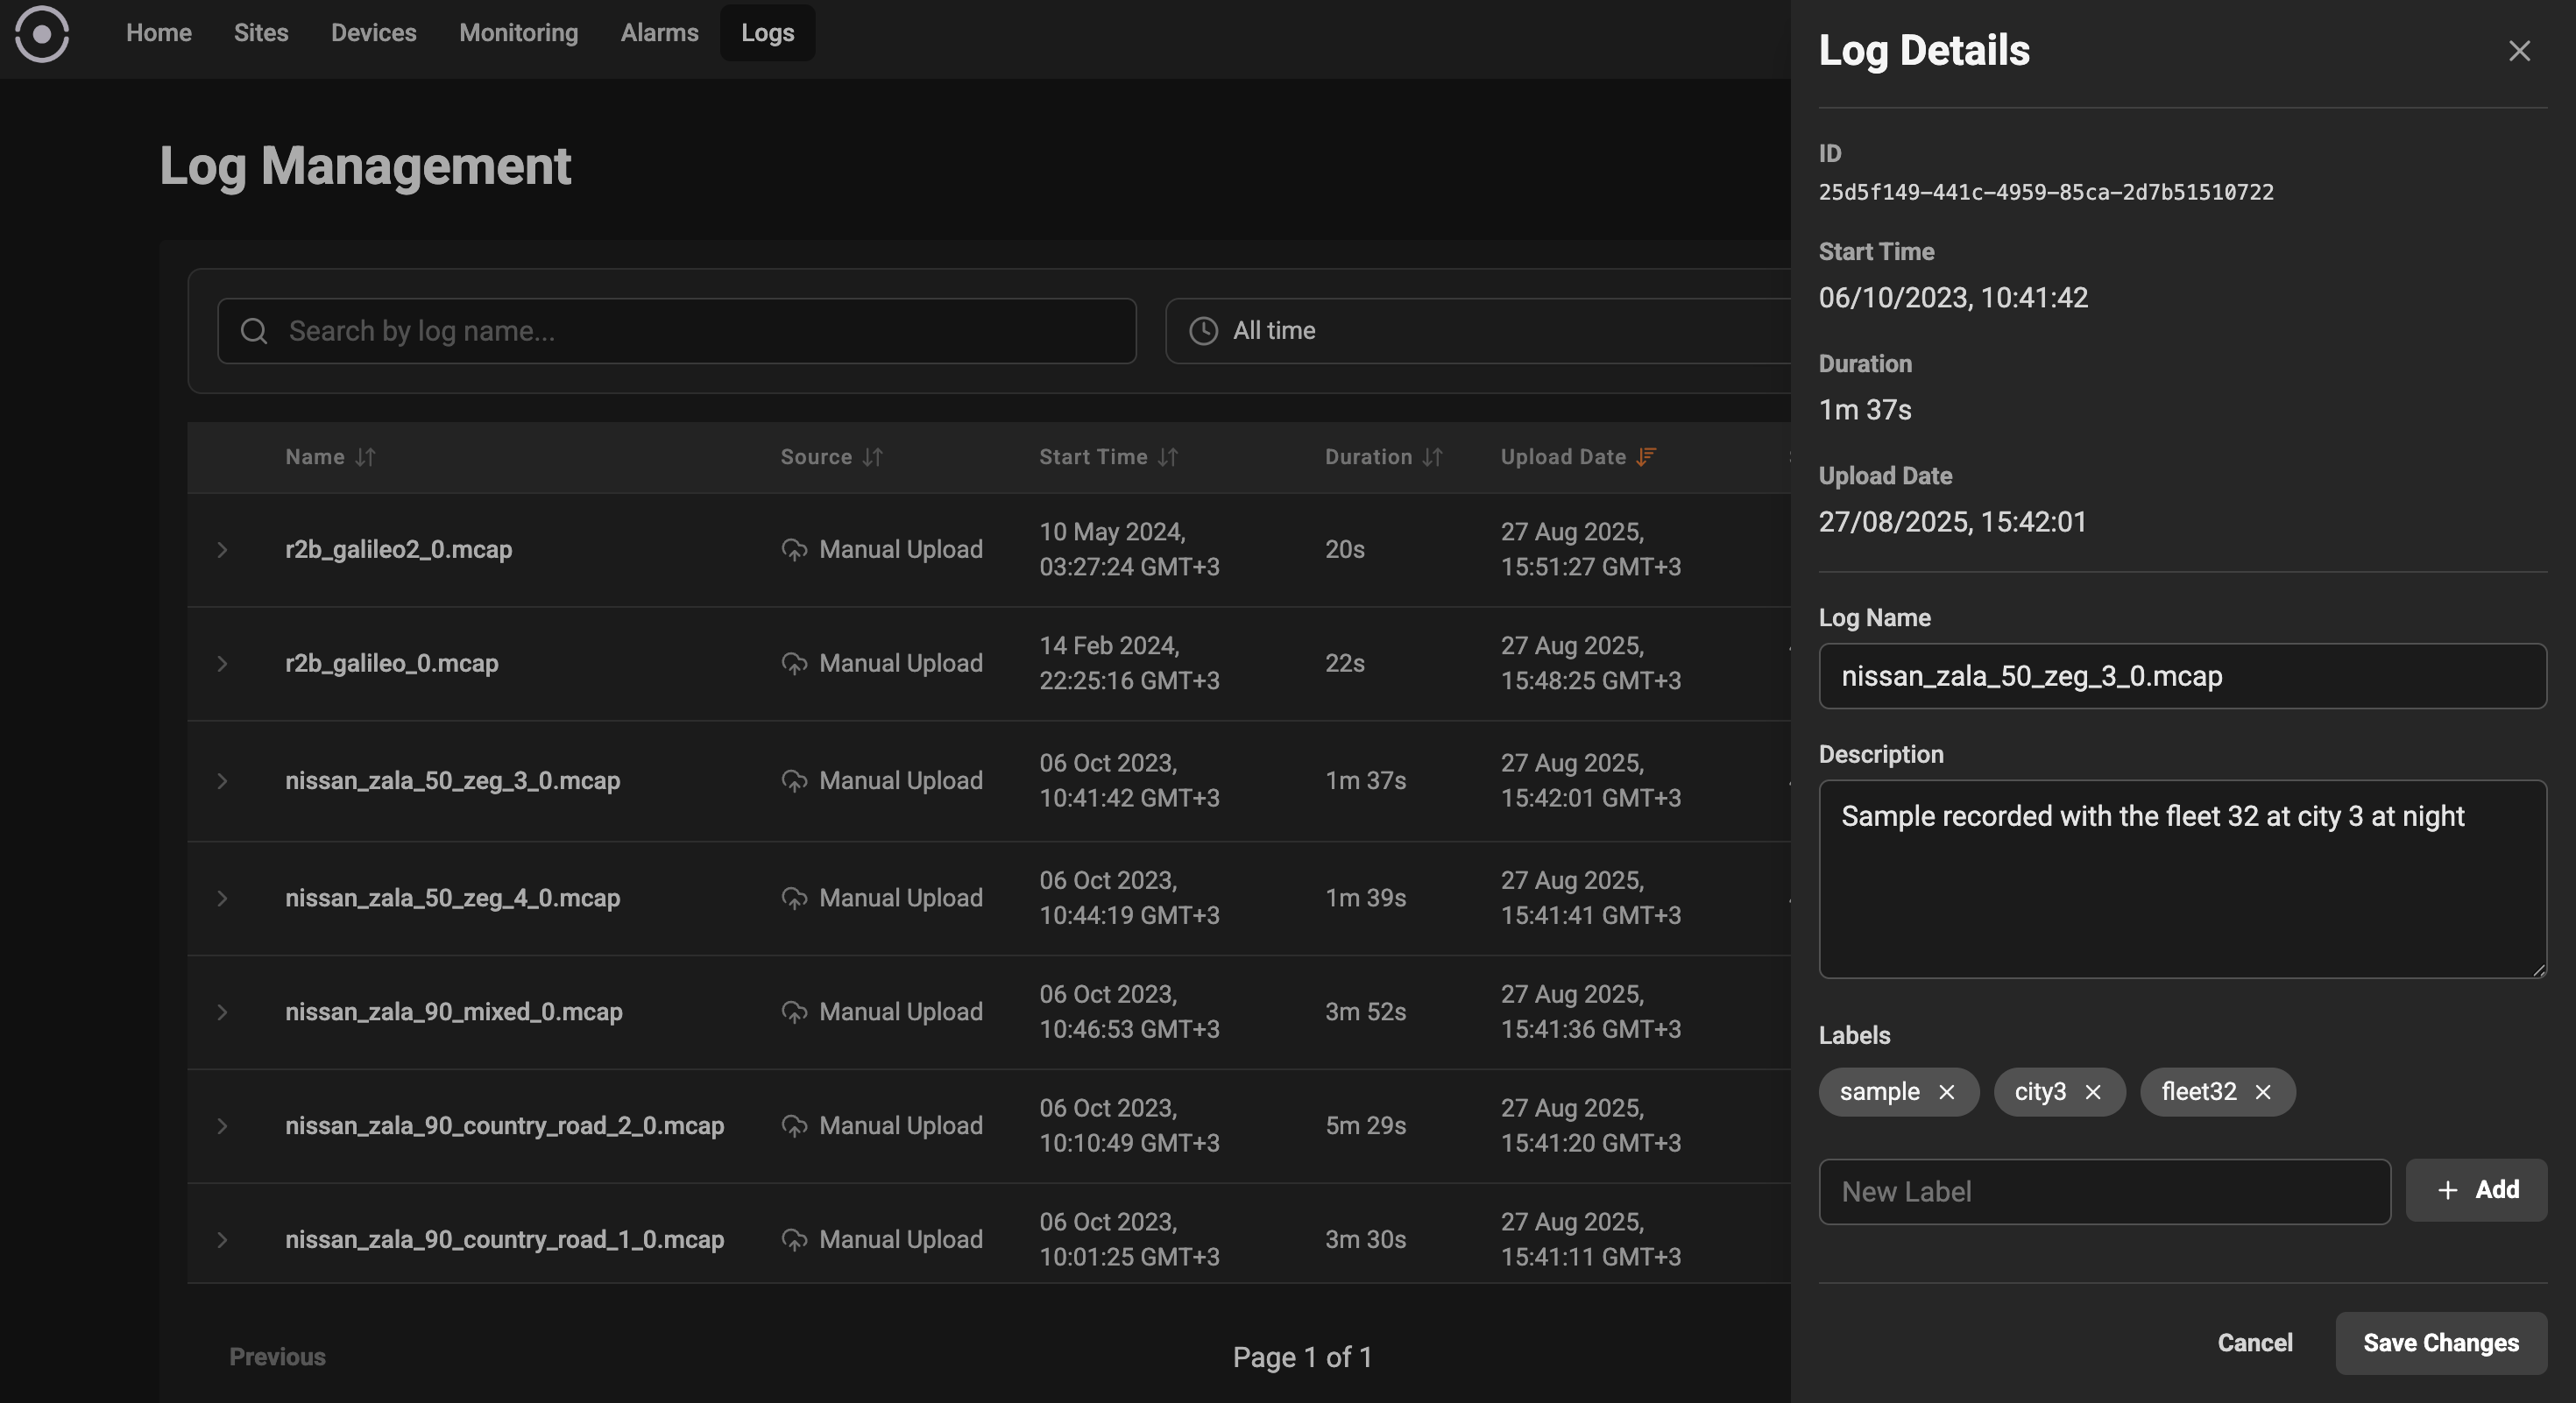Remove the fleet32 label

pyautogui.click(x=2263, y=1092)
